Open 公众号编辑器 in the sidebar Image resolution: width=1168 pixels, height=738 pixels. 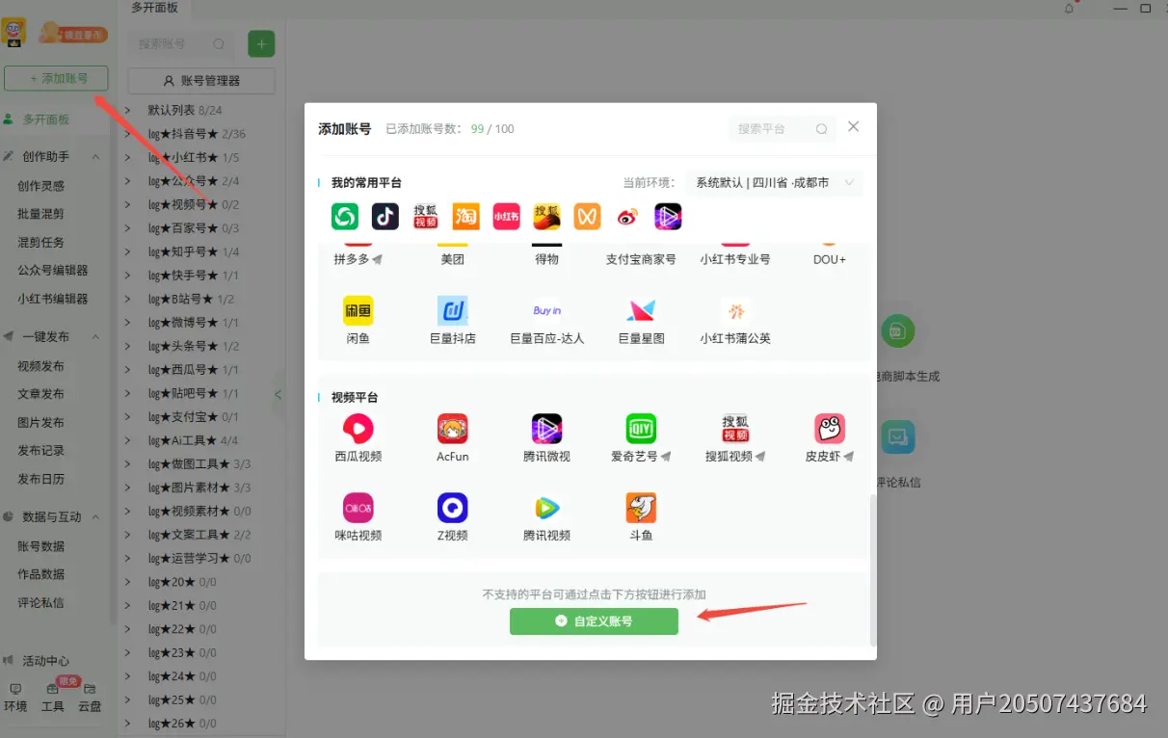(x=52, y=271)
